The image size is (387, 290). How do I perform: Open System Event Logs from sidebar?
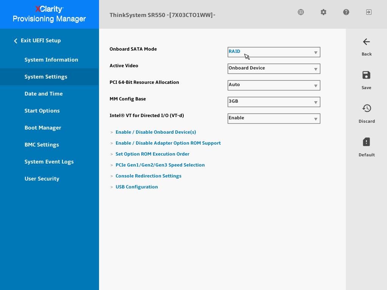pos(49,162)
